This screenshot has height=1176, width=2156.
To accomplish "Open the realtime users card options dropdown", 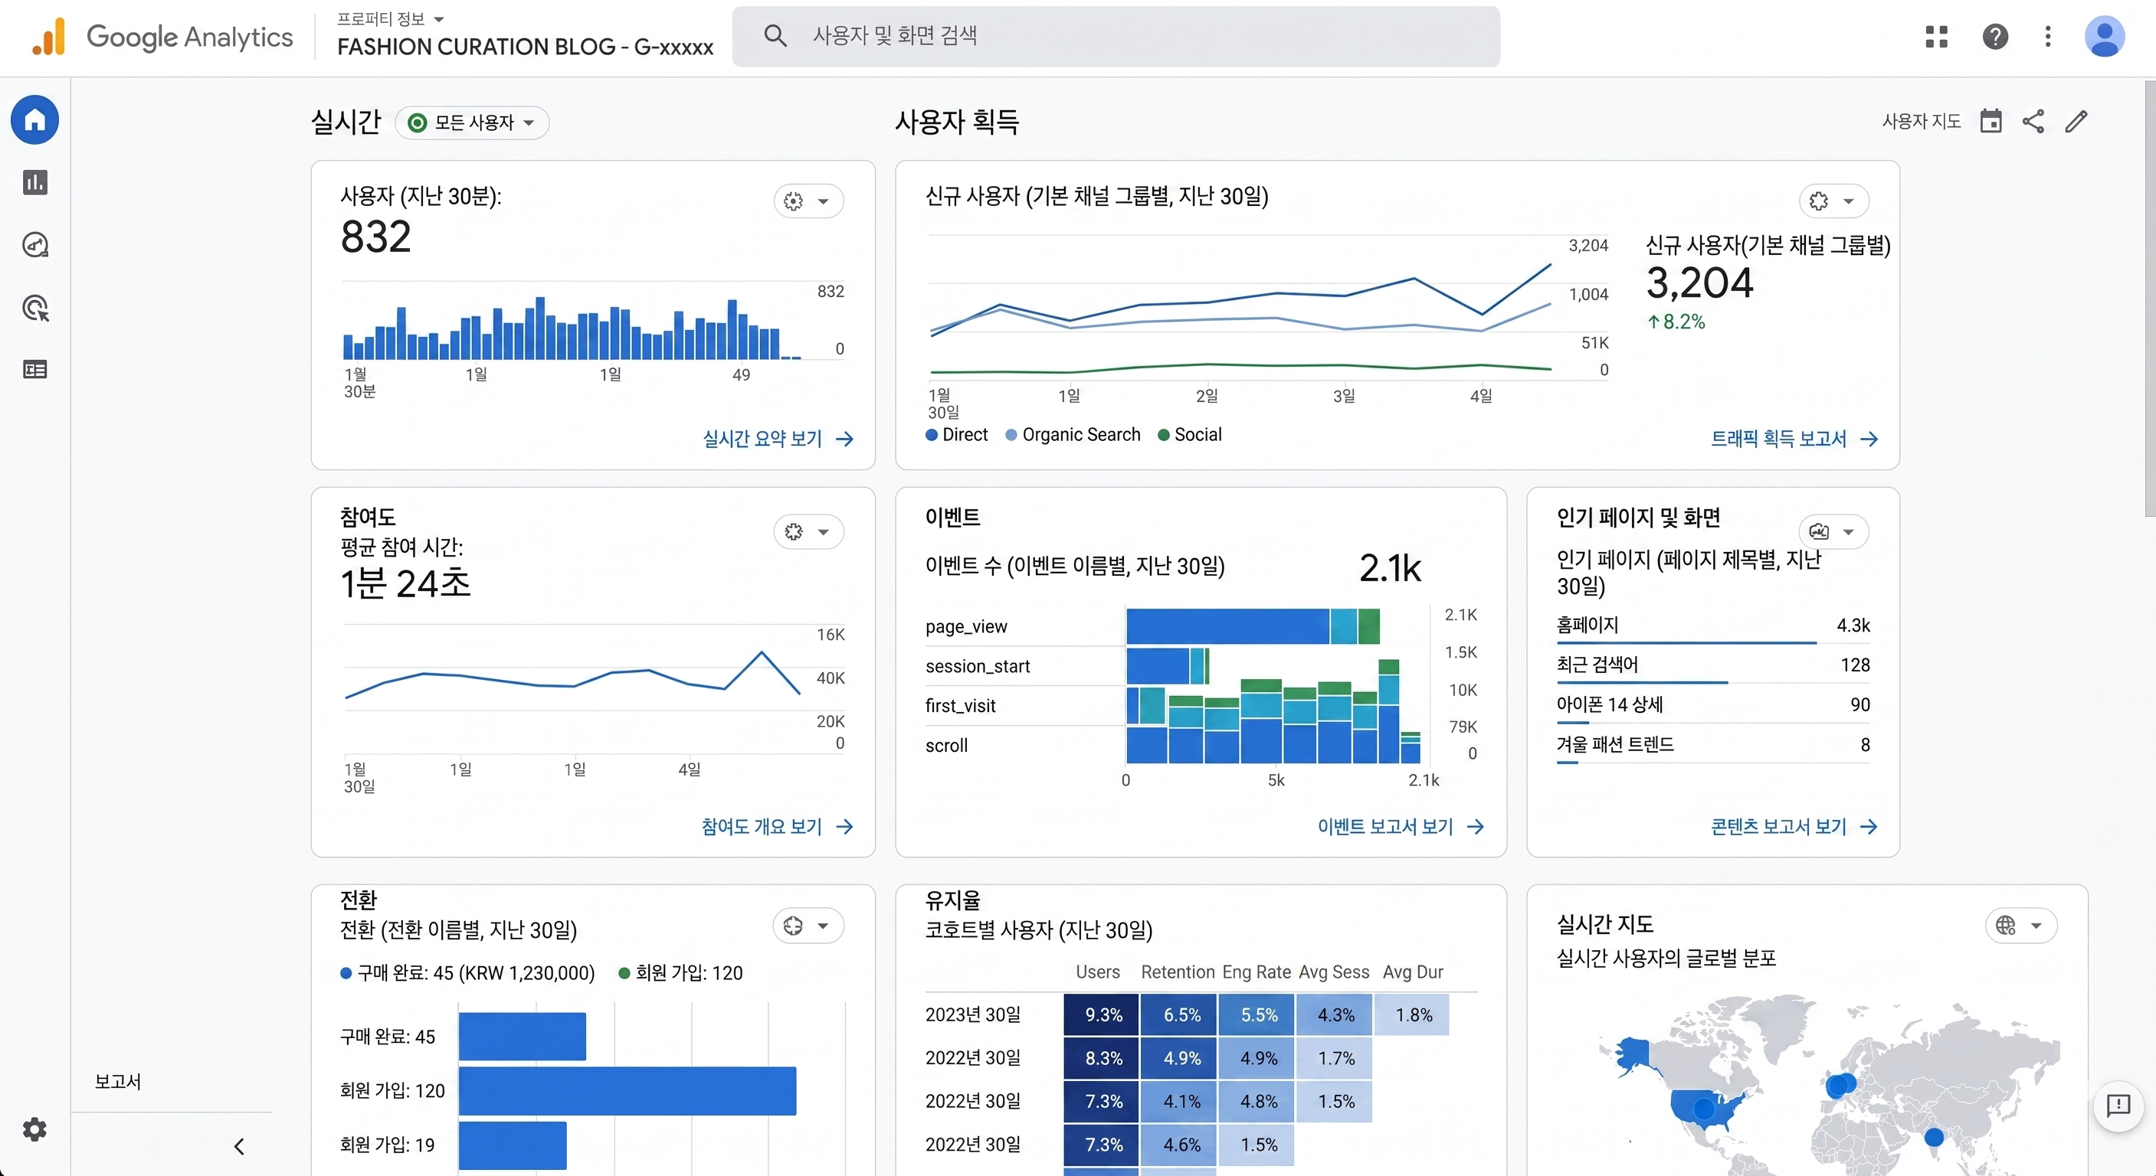I will pyautogui.click(x=808, y=201).
